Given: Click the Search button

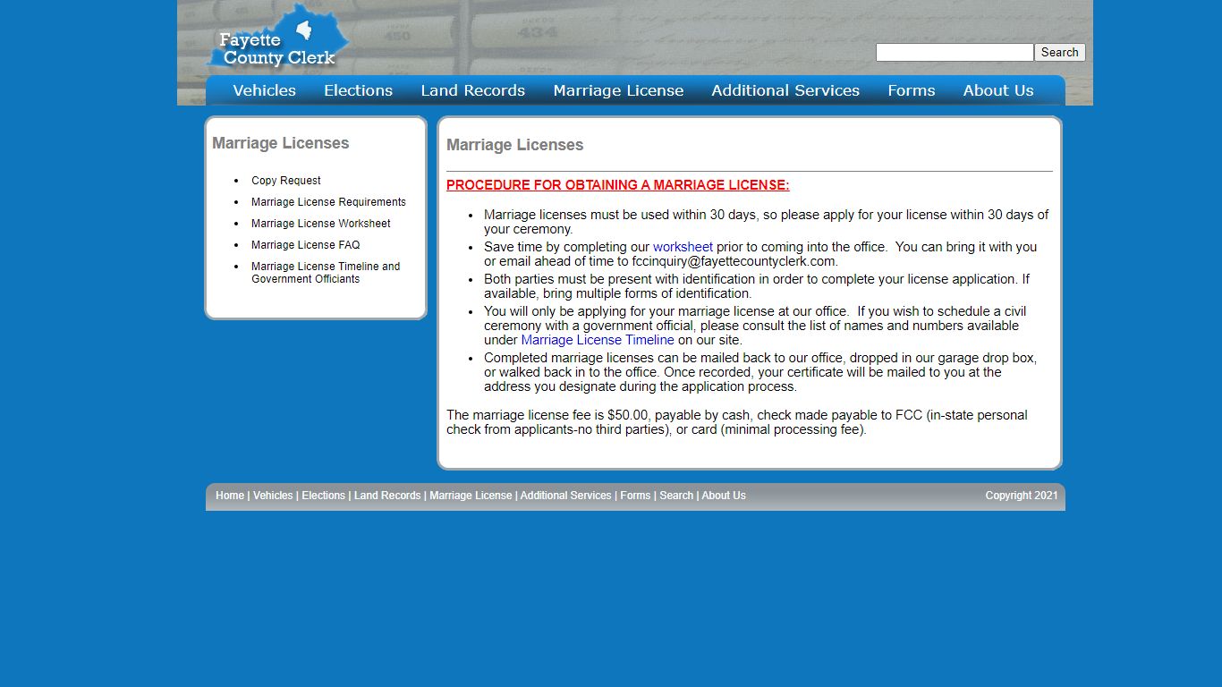Looking at the screenshot, I should click(x=1060, y=53).
